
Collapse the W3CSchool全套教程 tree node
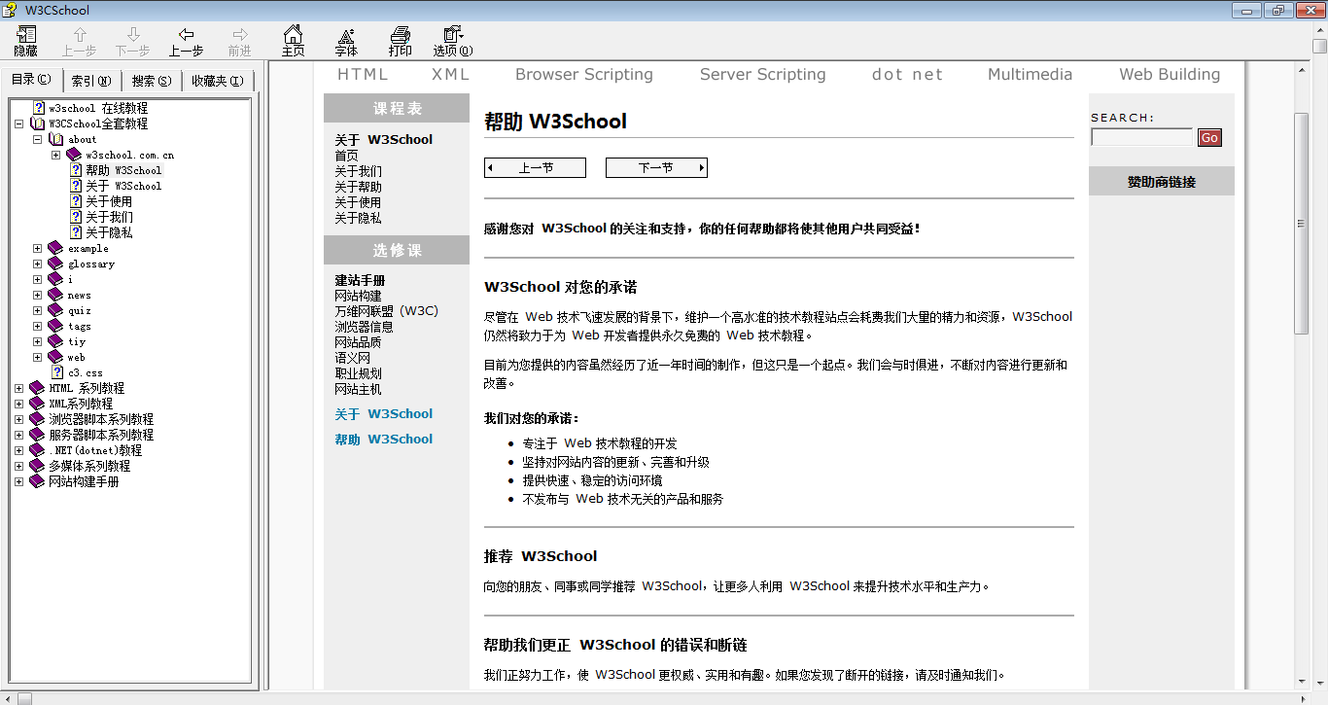coord(17,123)
